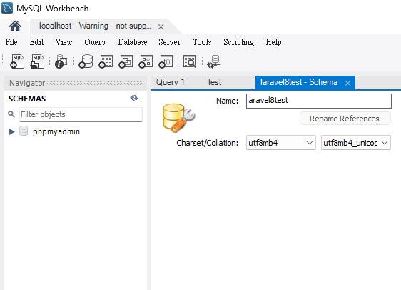Close the laravel8test Schema tab
The image size is (401, 290).
click(347, 83)
